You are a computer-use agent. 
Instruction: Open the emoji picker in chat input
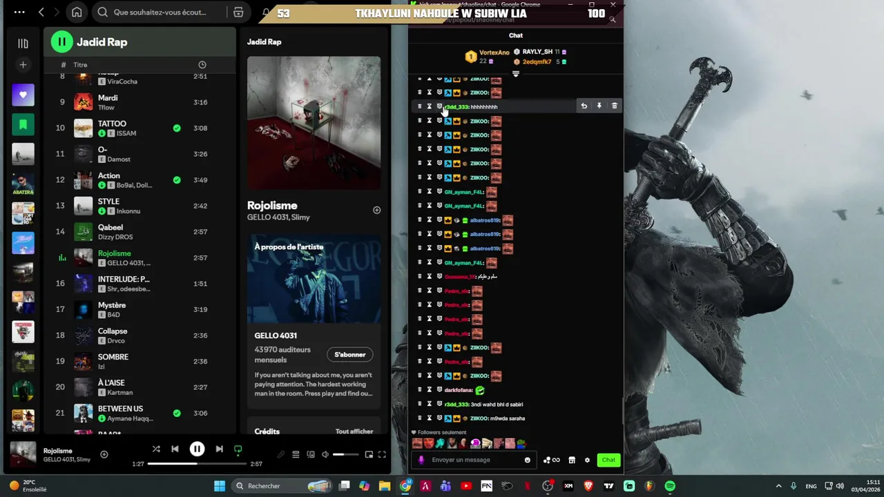click(x=527, y=460)
